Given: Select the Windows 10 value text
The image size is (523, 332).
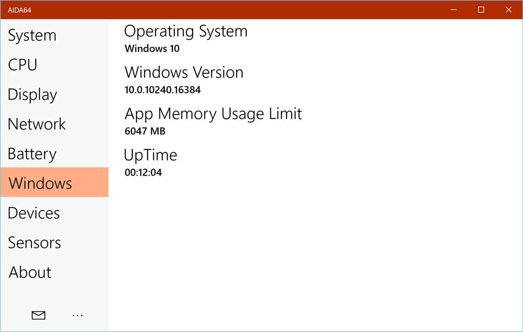Looking at the screenshot, I should click(x=152, y=49).
